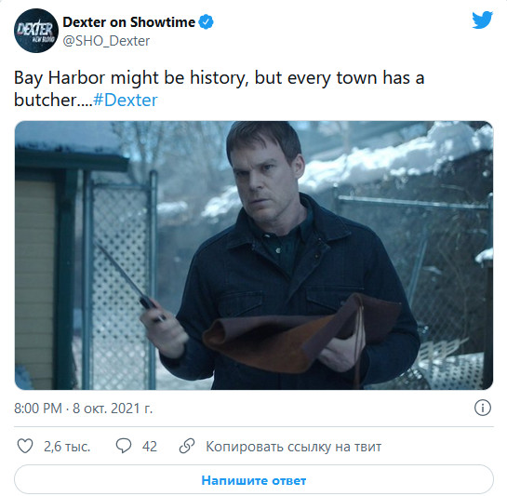Image resolution: width=507 pixels, height=496 pixels.
Task: Like the tweet with the heart icon
Action: click(x=25, y=446)
